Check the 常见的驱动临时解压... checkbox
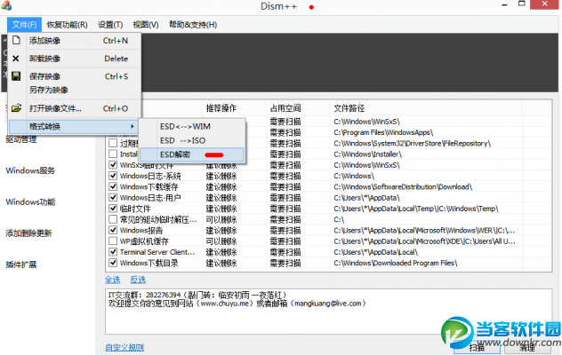Image resolution: width=562 pixels, height=355 pixels. [x=113, y=219]
